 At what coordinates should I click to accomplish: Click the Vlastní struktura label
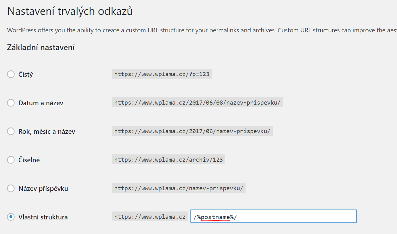click(x=43, y=217)
